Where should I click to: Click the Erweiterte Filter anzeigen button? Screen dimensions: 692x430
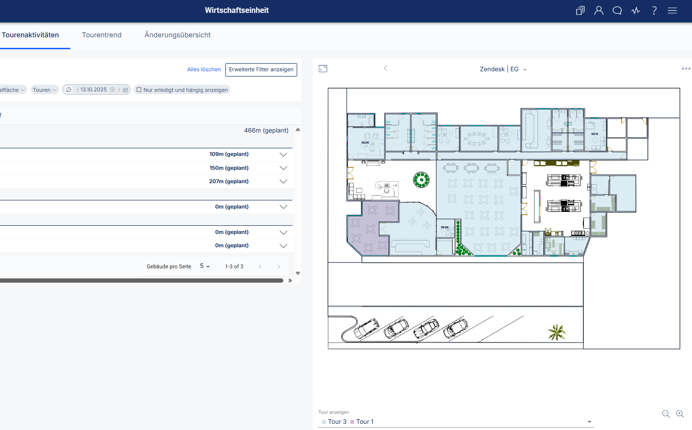pos(261,69)
